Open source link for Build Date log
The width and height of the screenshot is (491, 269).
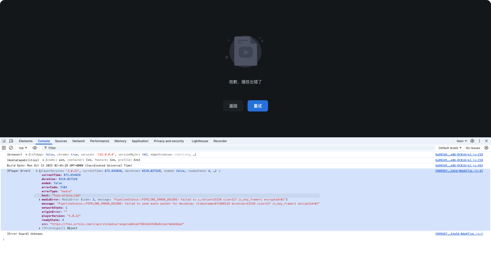[459, 166]
